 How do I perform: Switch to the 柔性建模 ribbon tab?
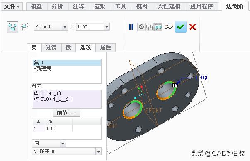[169, 7]
